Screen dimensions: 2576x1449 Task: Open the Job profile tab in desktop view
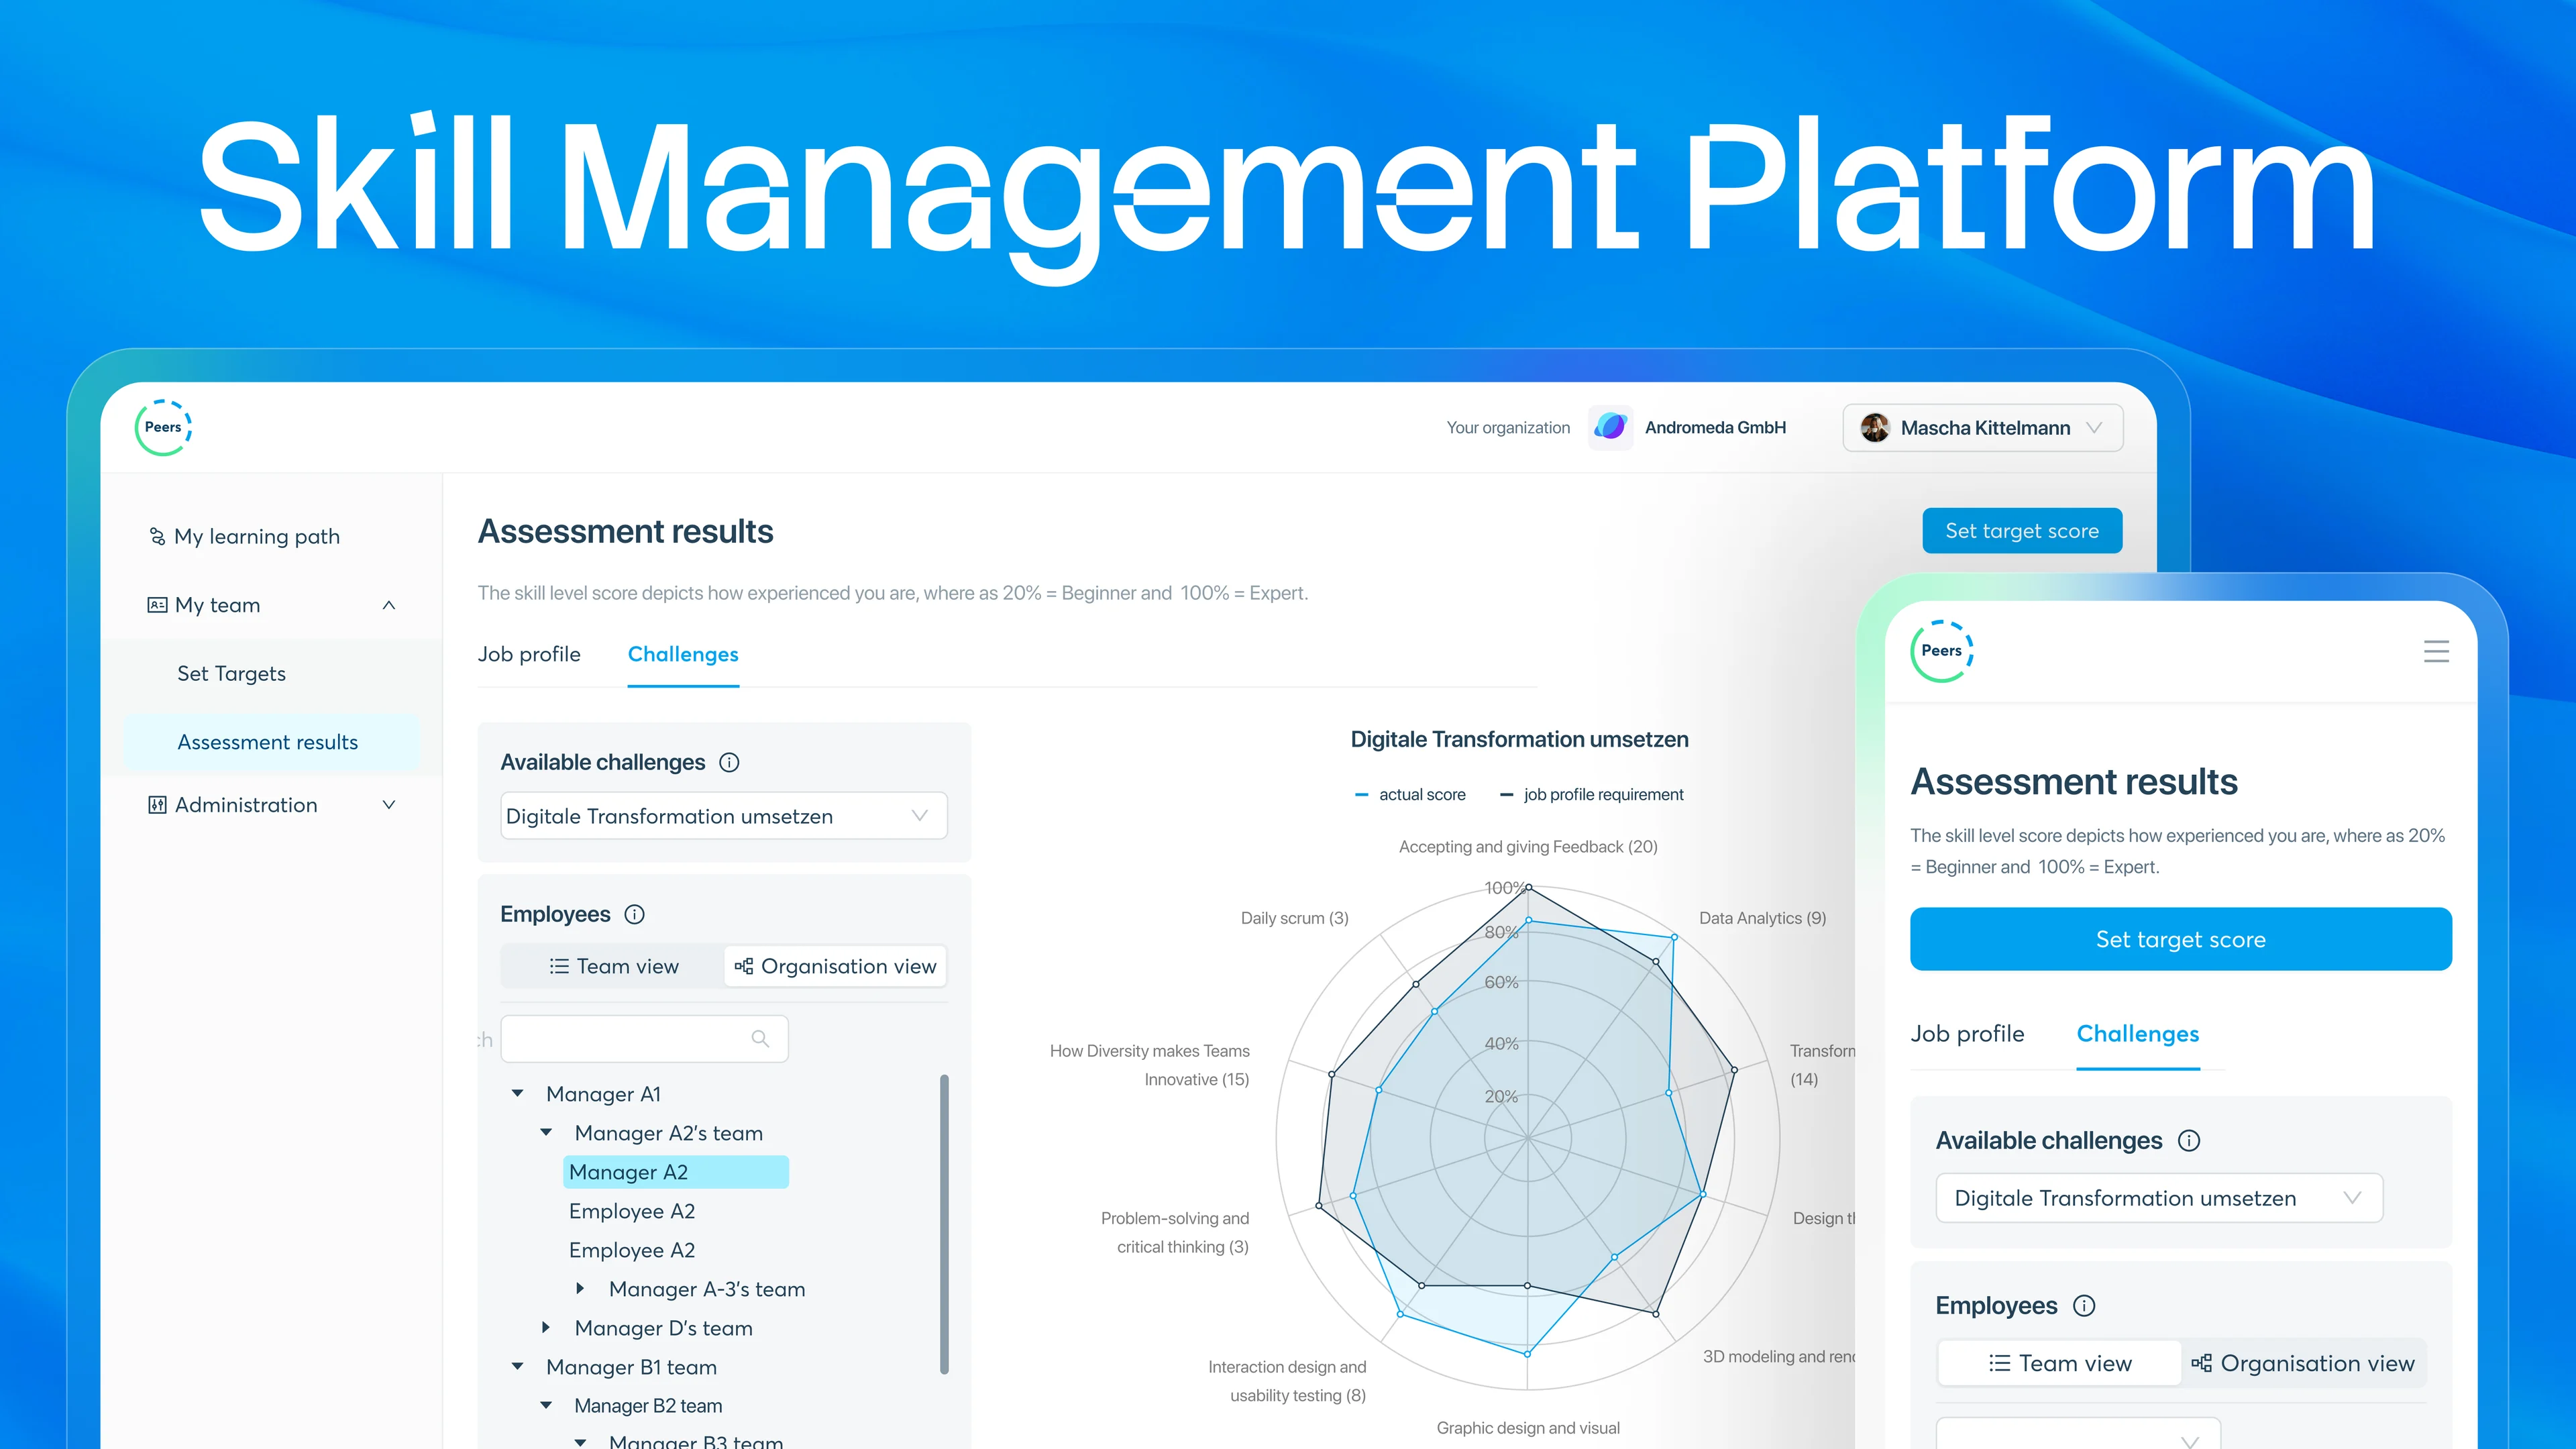tap(529, 654)
